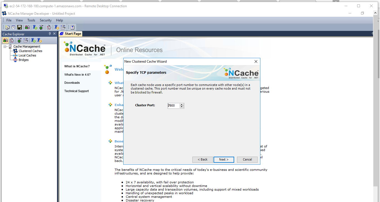Create a new clustered cache via toolbar icon
The height and width of the screenshot is (202, 380).
[27, 27]
